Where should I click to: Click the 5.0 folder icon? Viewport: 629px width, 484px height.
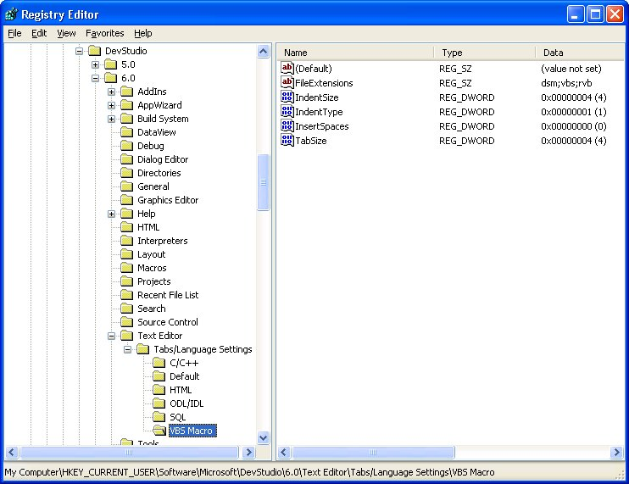[x=111, y=64]
